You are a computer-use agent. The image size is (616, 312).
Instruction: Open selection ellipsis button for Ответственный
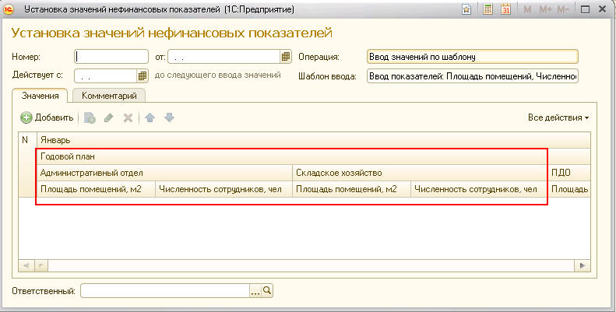pos(255,291)
